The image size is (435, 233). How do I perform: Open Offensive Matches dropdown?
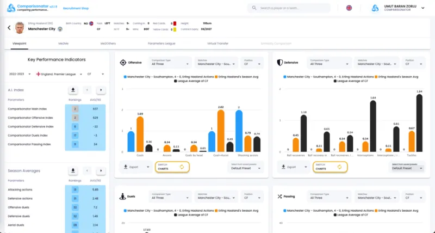(x=216, y=63)
